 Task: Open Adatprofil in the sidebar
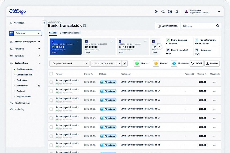click(x=21, y=91)
